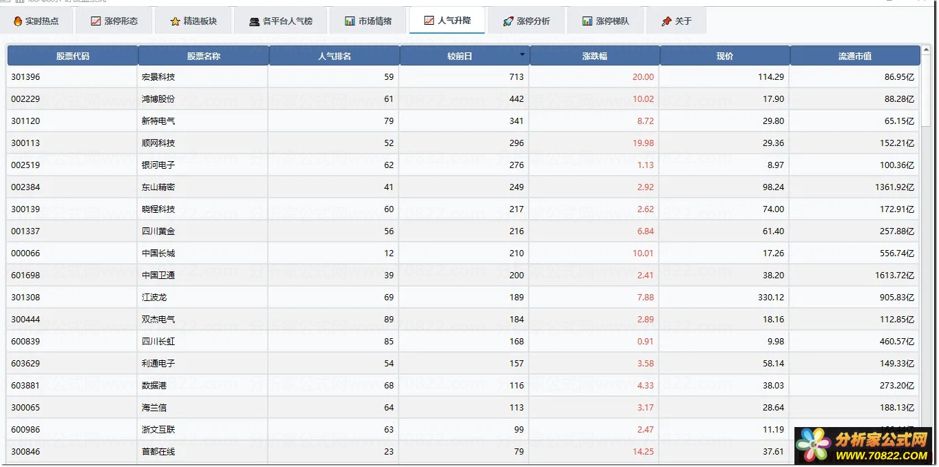Viewport: 939px width, 467px height.
Task: Sort by the 人气排名 column header
Action: (x=335, y=56)
